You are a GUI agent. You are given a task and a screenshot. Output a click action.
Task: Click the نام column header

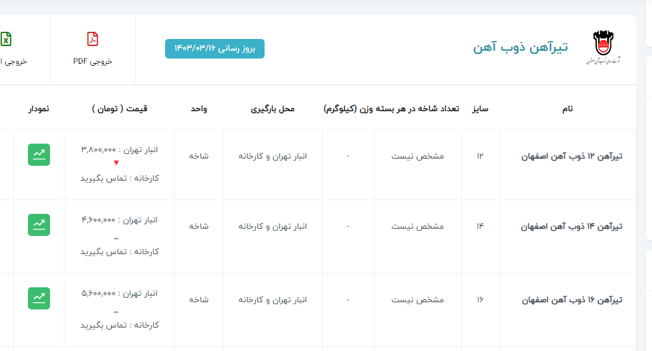point(567,109)
